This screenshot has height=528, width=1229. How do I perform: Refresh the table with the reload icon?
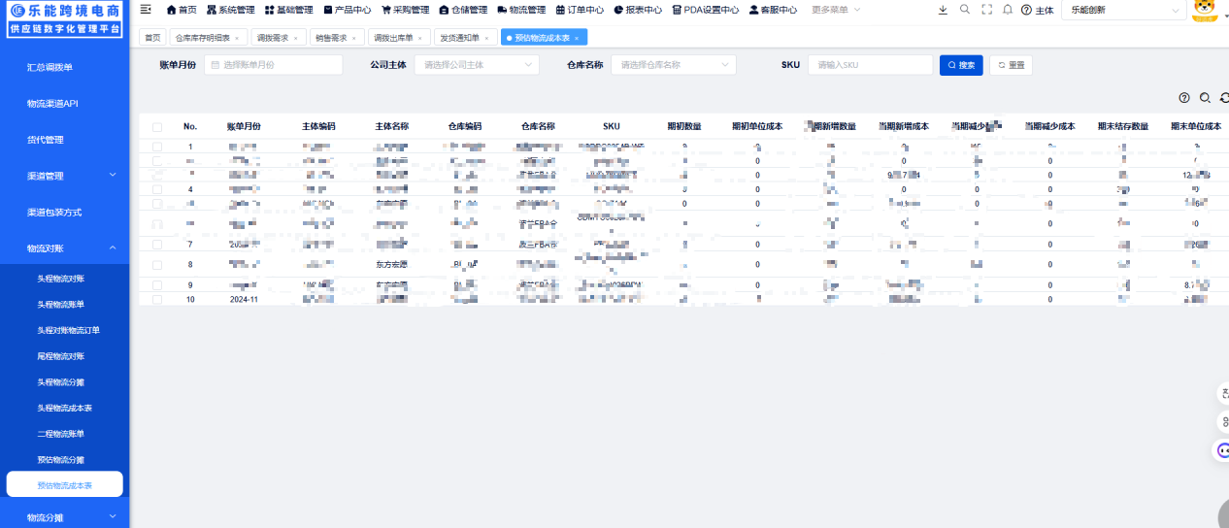click(1224, 98)
